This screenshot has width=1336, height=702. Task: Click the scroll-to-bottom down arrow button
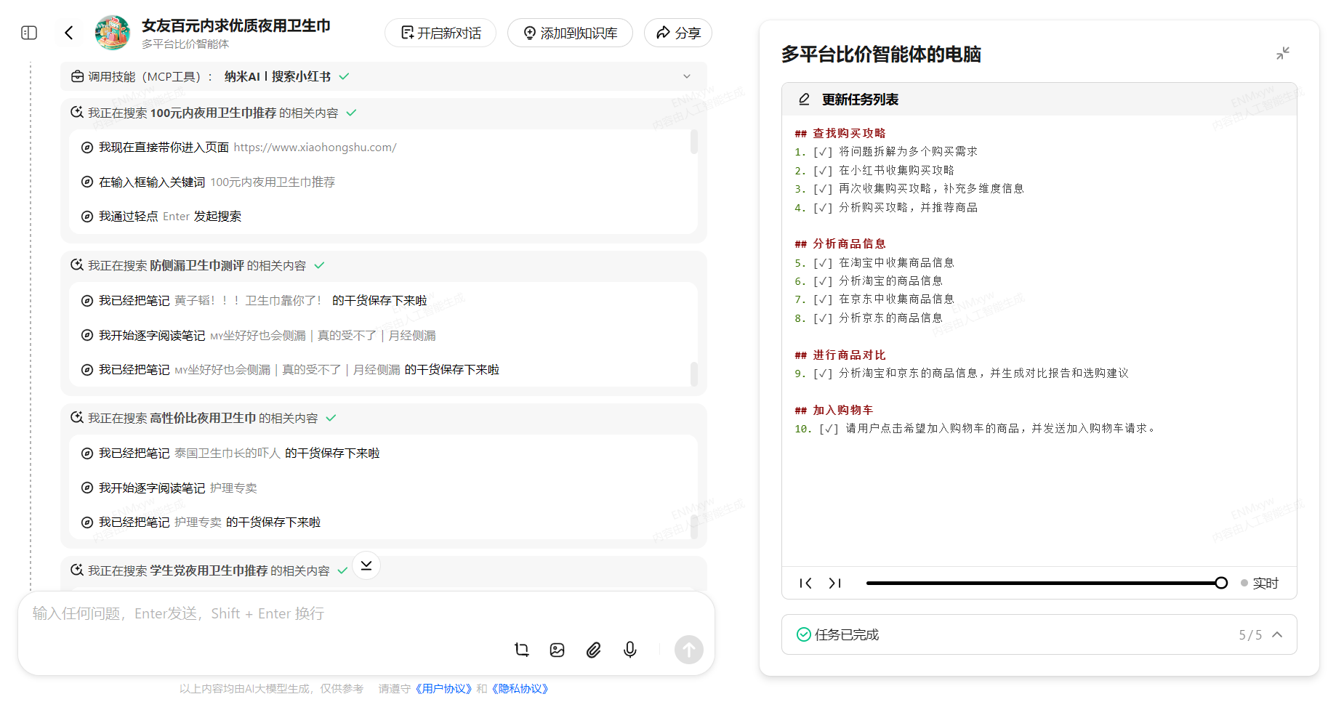pos(366,565)
